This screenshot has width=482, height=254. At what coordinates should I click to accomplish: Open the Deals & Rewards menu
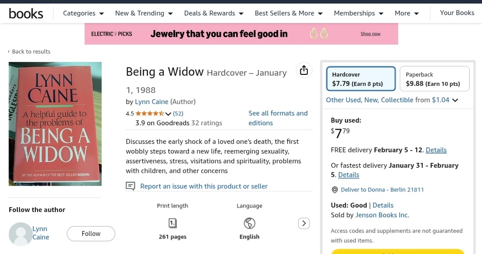tap(214, 13)
